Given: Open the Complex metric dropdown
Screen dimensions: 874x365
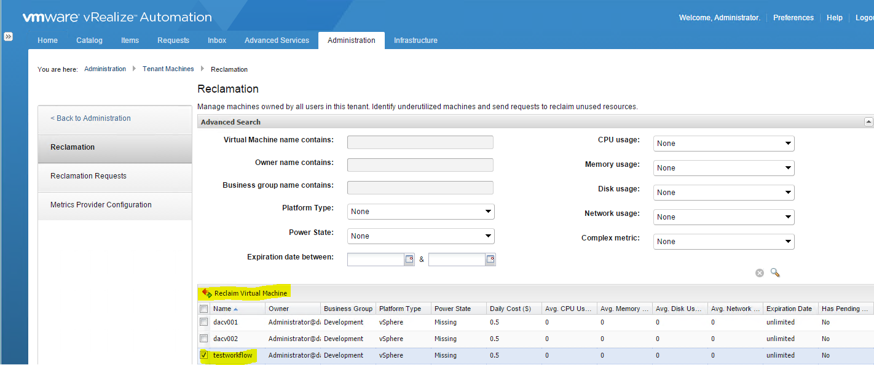Looking at the screenshot, I should click(724, 242).
